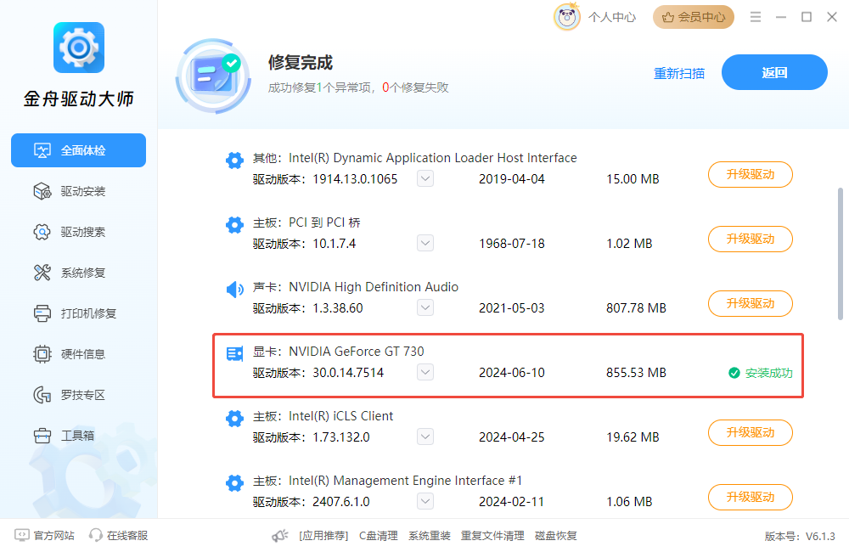Click the 修复完成 status illustration

213,76
